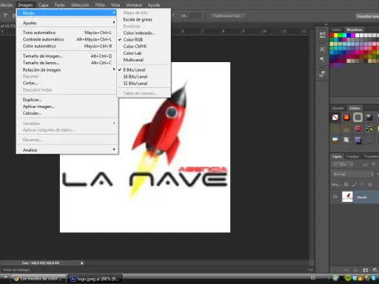Open the Filtro menu
379x284 pixels.
pos(100,5)
